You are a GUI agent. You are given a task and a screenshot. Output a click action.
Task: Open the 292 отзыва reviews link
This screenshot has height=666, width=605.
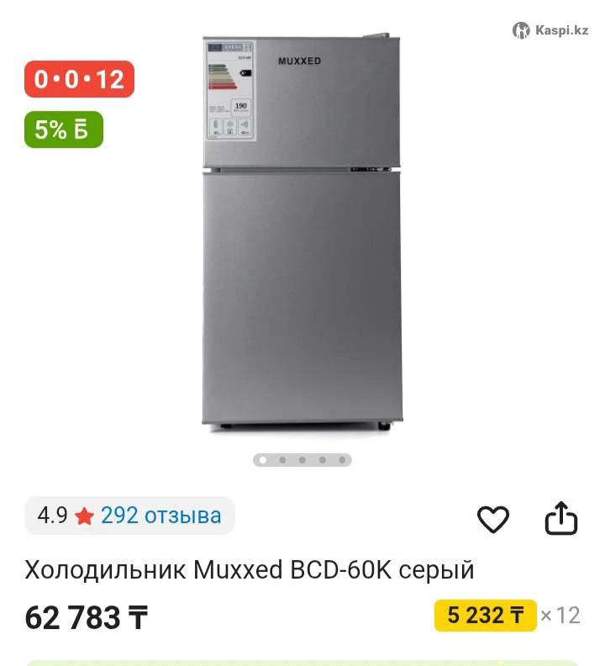(x=160, y=515)
